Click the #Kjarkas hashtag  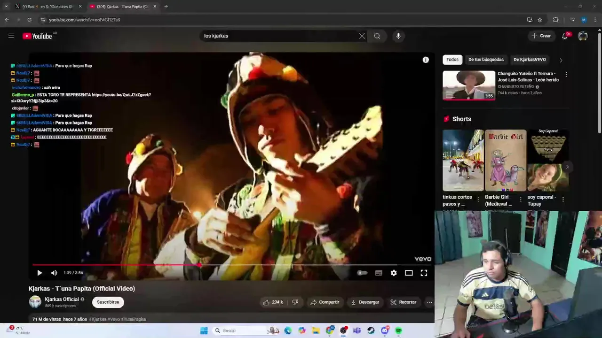click(98, 319)
